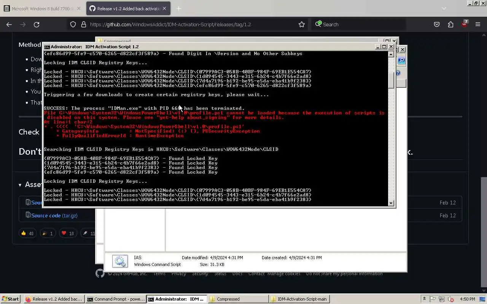
Task: Click the blue help icon in Explorer window
Action: [x=398, y=73]
